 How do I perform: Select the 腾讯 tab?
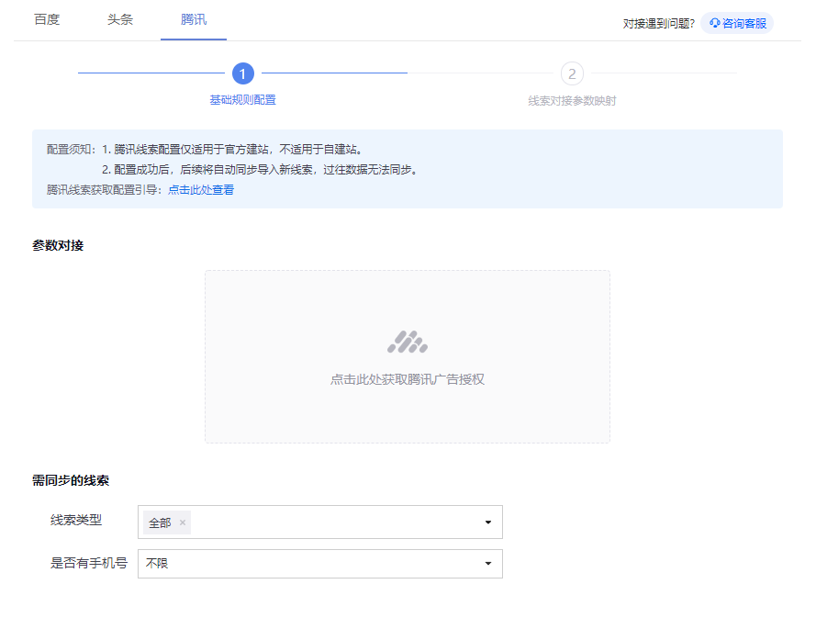click(x=194, y=20)
